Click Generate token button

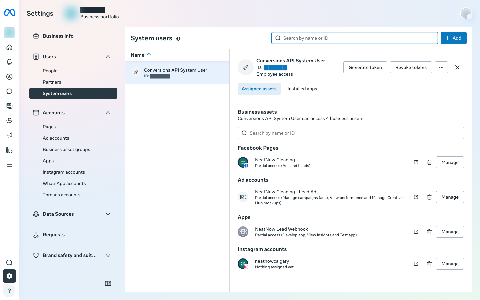click(365, 67)
